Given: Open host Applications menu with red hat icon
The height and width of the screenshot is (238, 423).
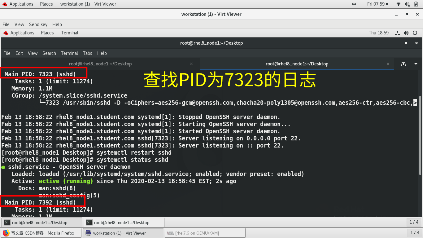Looking at the screenshot, I should click(x=18, y=4).
